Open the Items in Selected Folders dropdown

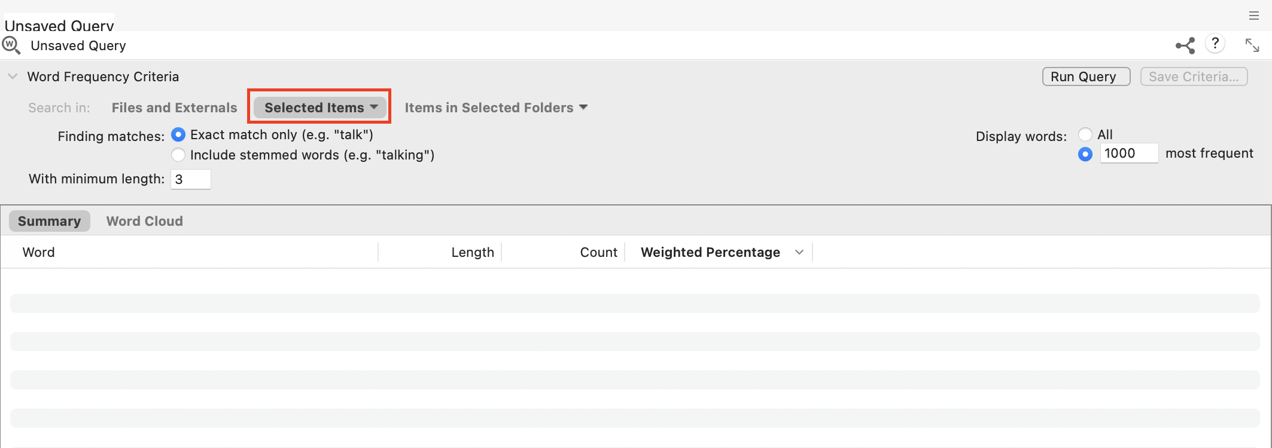(495, 108)
